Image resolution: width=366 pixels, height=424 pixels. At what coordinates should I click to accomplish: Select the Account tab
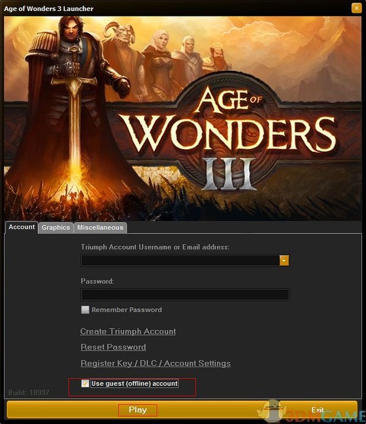[21, 227]
